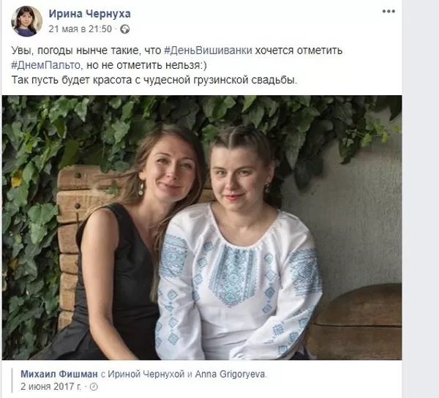Click Михаил Фишман's name in shared post
Screen dimensions: 439x398
(x=59, y=374)
